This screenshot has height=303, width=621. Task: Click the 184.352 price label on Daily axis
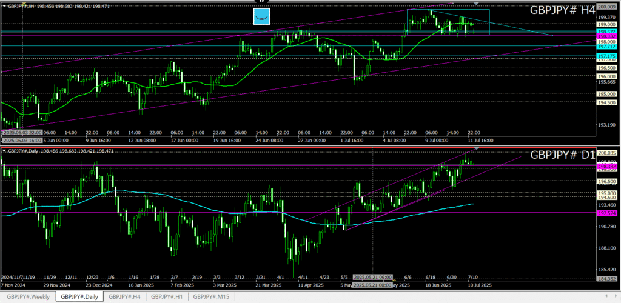[x=606, y=278]
